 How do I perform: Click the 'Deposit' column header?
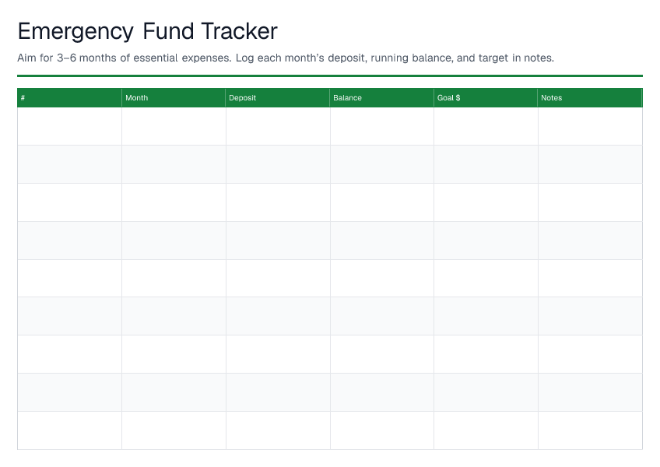278,98
